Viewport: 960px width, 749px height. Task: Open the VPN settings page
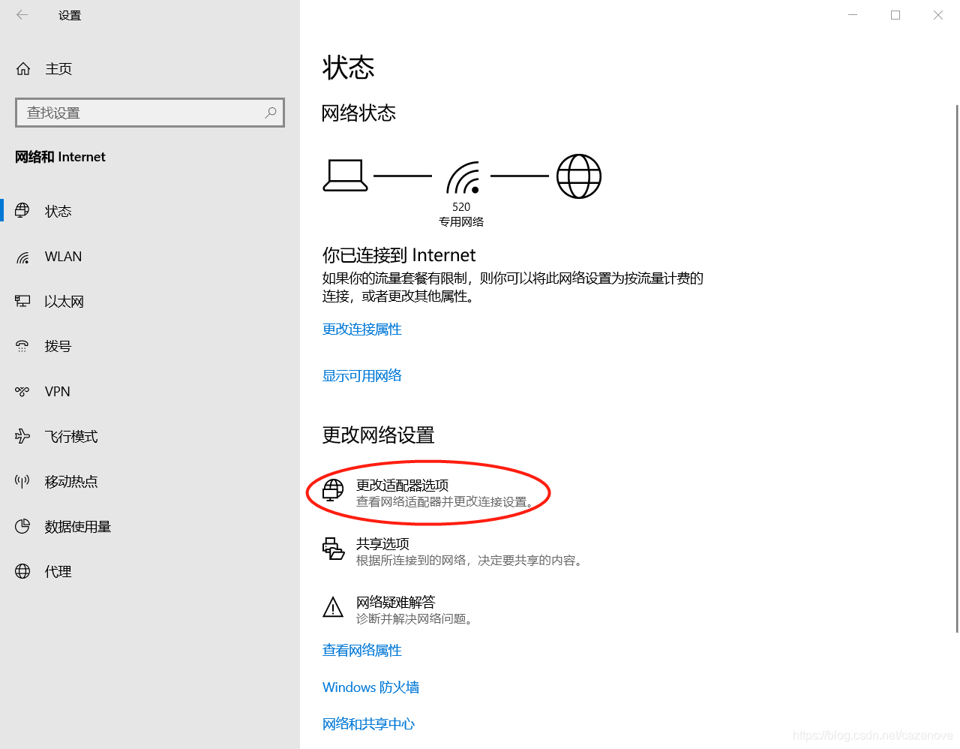pyautogui.click(x=150, y=392)
